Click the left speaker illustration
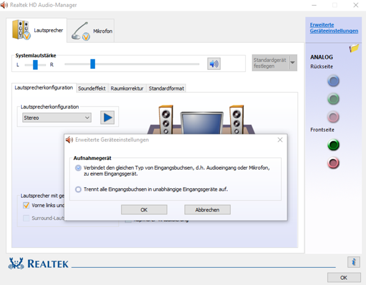366x285 pixels. click(166, 120)
